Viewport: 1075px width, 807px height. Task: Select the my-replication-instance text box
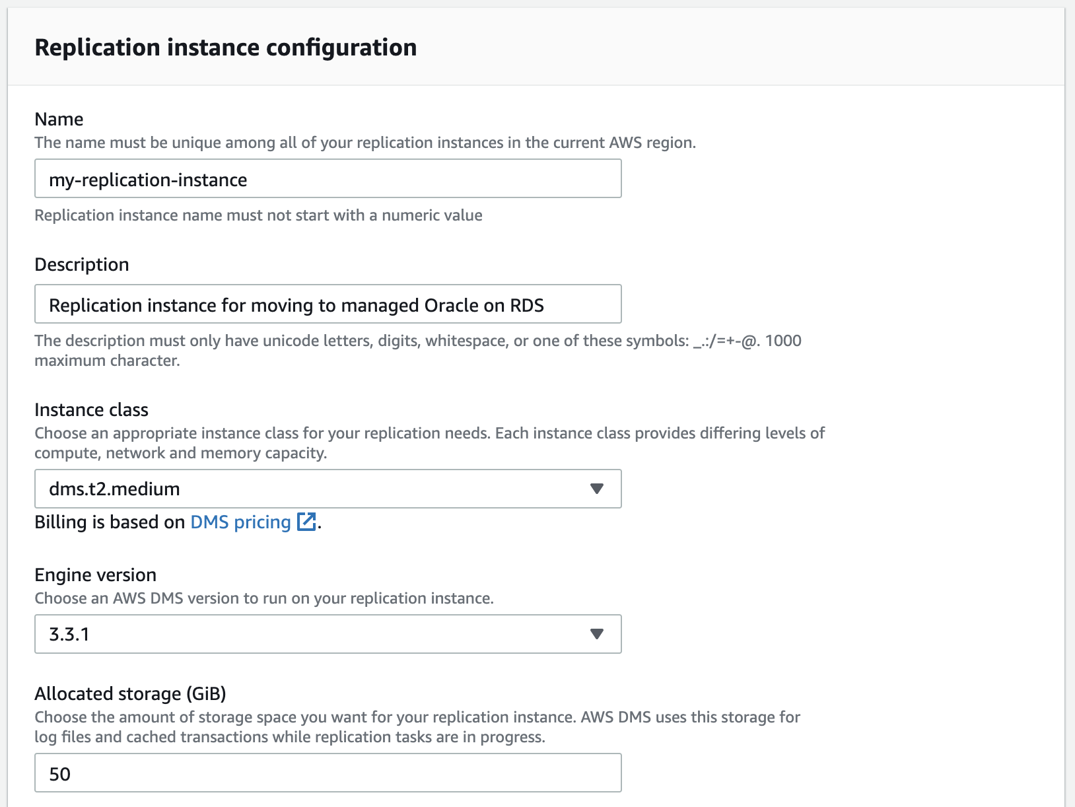tap(328, 178)
